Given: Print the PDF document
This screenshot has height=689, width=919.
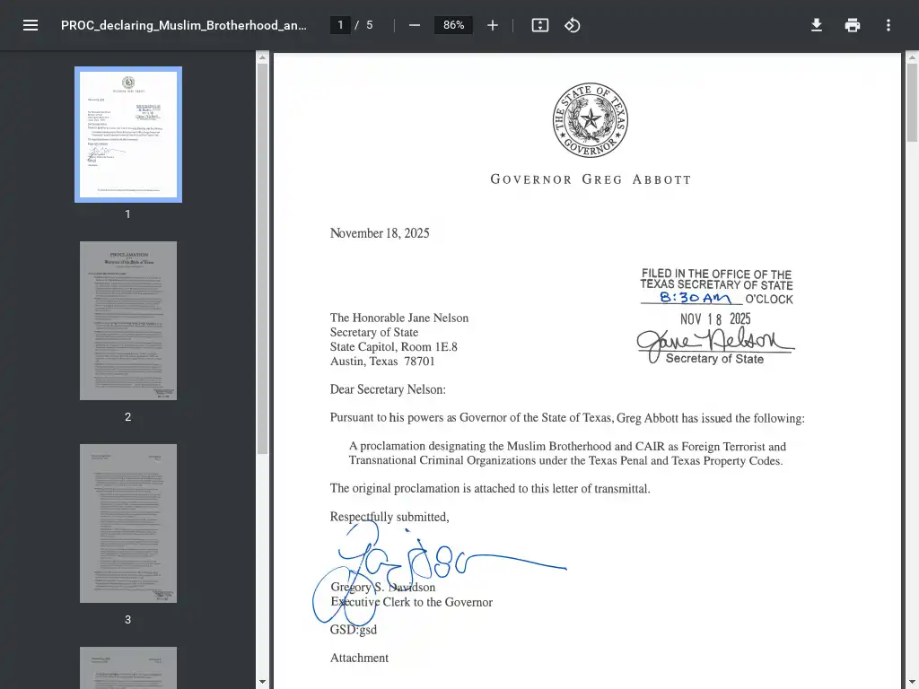Looking at the screenshot, I should [x=853, y=25].
